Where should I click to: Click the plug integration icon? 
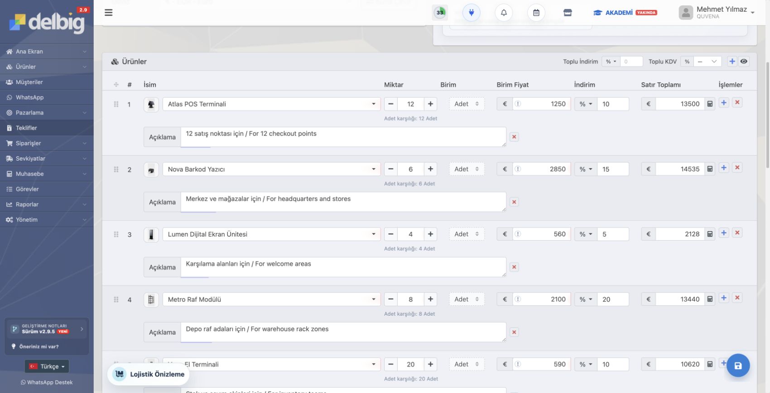pyautogui.click(x=472, y=13)
